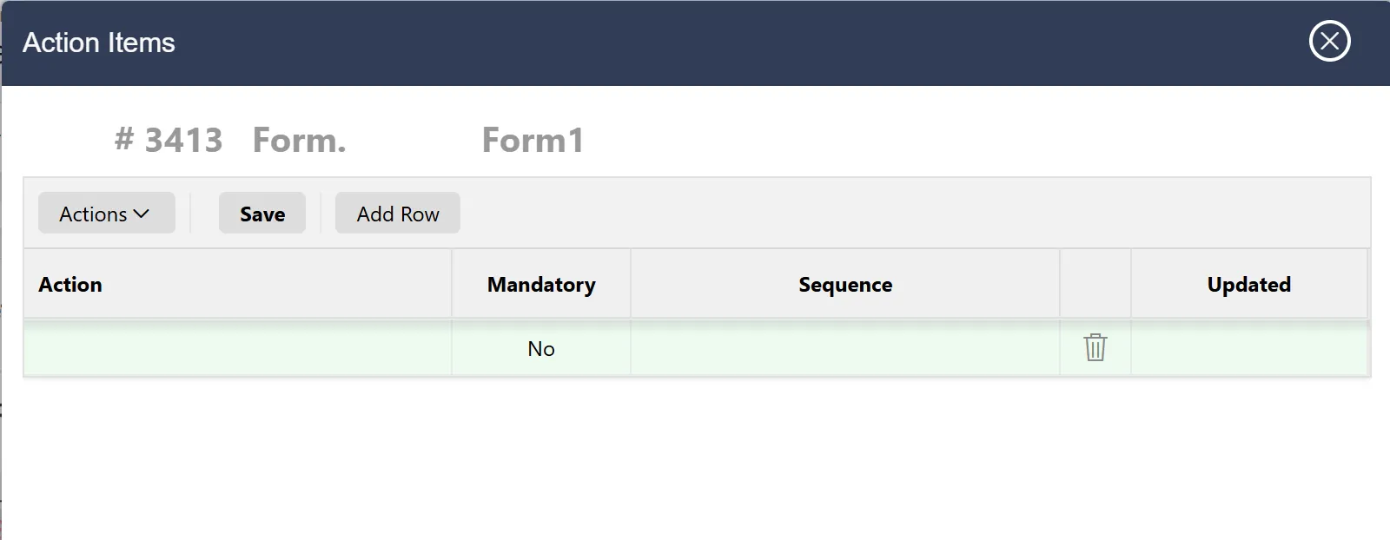Edit the empty Action cell in first row
1390x540 pixels.
[237, 348]
